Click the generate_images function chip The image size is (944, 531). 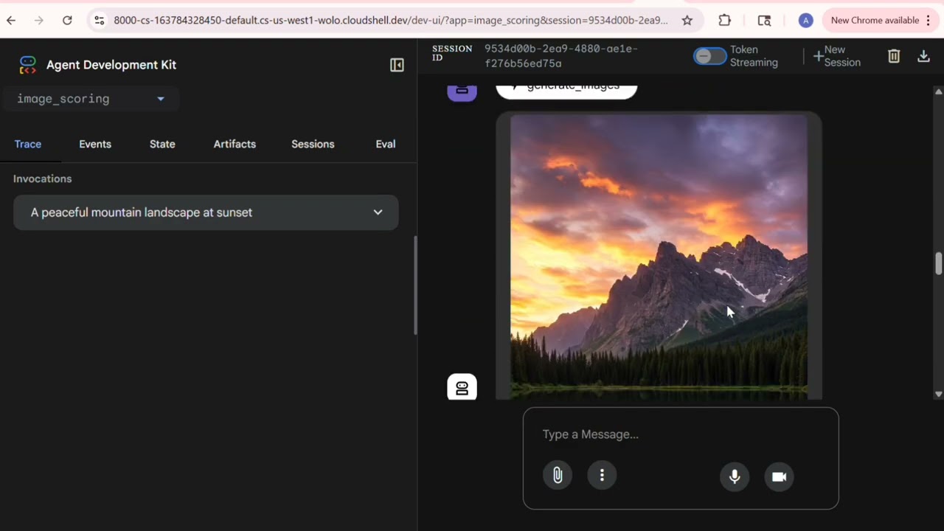566,91
